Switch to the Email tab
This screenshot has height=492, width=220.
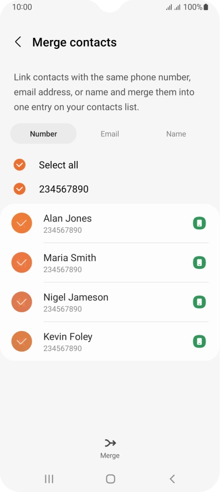[110, 134]
